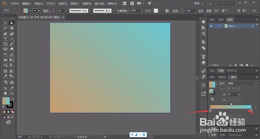Screen dimensions: 260x139
Task: Open 文件(F) menu
Action: 15,3
